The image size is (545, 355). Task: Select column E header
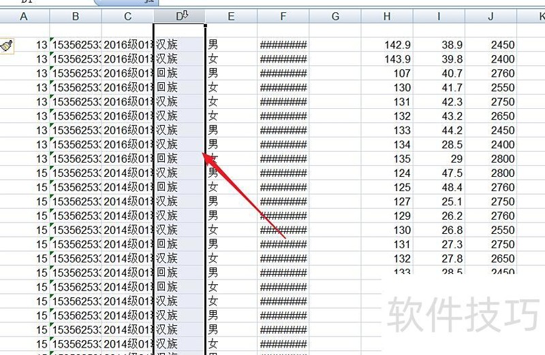coord(231,16)
